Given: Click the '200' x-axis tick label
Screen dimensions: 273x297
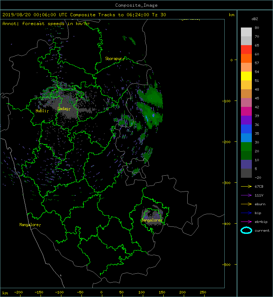Looking at the screenshot, I should [182, 292].
